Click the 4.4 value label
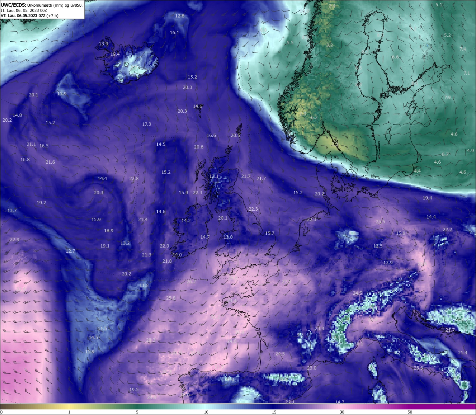This screenshot has width=476, height=415. coord(417,171)
